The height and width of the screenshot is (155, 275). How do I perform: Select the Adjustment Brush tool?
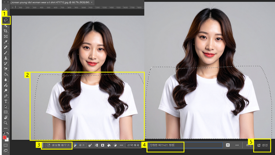5,85
